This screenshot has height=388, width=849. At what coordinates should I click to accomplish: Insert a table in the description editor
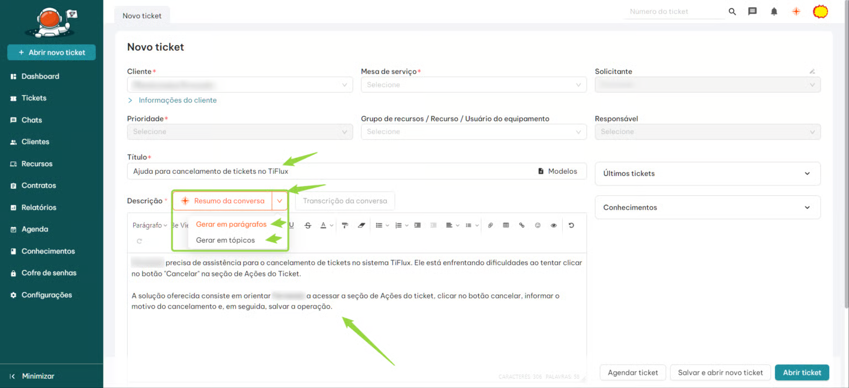(506, 225)
